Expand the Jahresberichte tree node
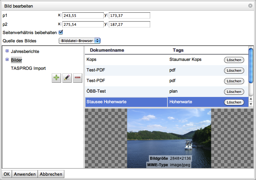 click(x=7, y=51)
